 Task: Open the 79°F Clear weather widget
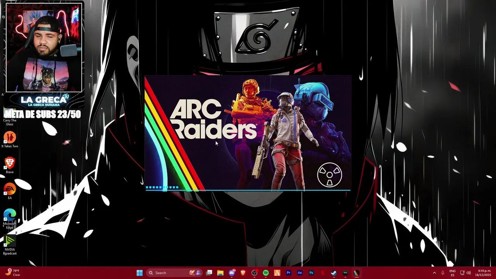(12, 273)
